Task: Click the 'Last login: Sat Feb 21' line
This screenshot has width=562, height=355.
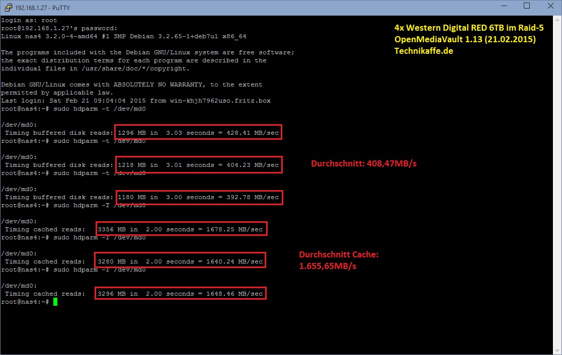Action: [x=136, y=101]
